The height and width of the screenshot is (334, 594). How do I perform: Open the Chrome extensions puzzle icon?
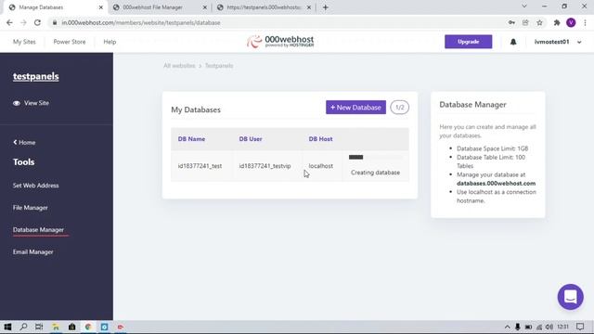(557, 22)
